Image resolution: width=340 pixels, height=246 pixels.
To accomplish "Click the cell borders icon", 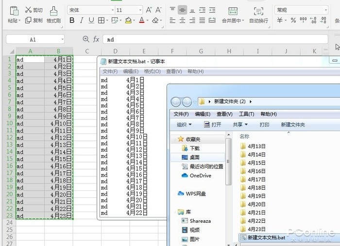I will (101, 20).
